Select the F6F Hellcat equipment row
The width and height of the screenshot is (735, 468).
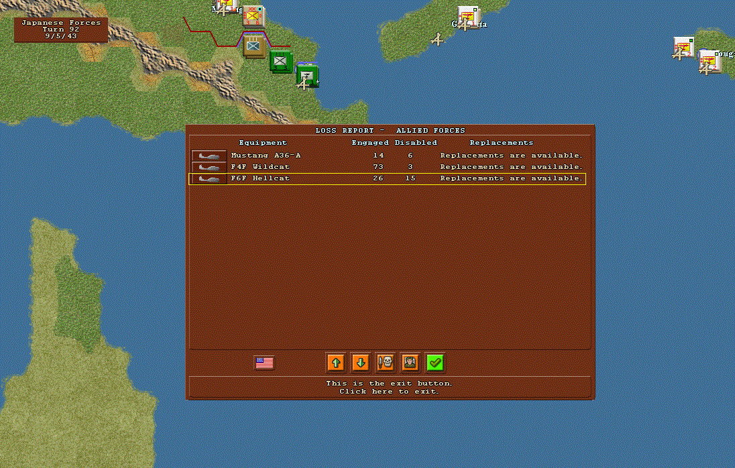pos(387,178)
